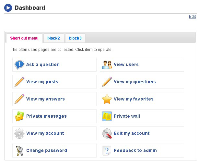
Task: Click the View users people icon
Action: pyautogui.click(x=107, y=65)
